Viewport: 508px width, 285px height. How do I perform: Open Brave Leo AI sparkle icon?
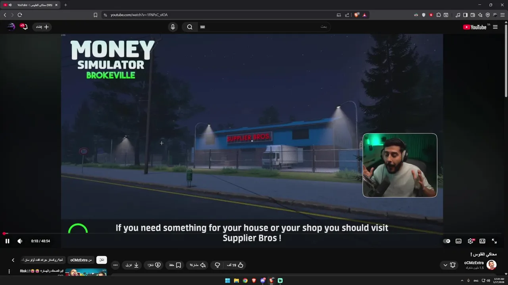coord(480,15)
